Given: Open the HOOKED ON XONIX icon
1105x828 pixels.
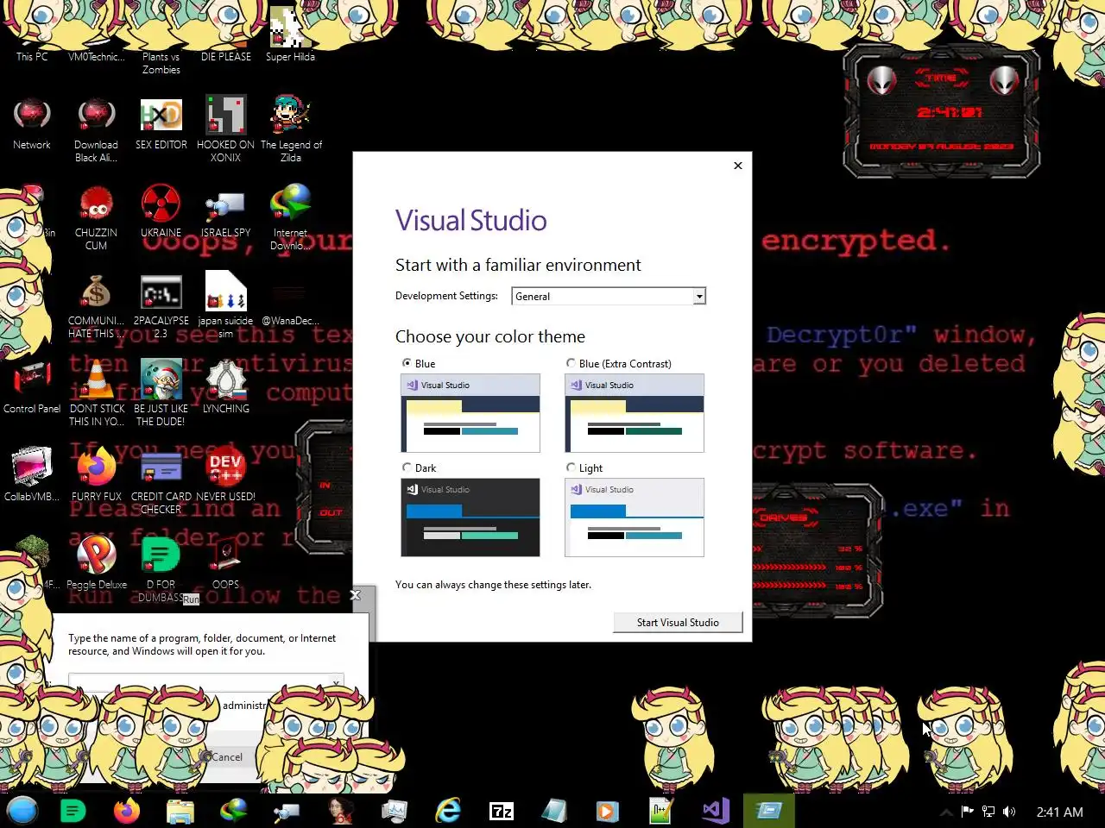Looking at the screenshot, I should [x=225, y=129].
